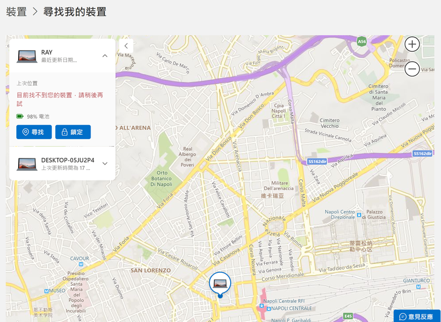Click the 尋找我的裝置 page title
The width and height of the screenshot is (441, 322).
click(75, 12)
